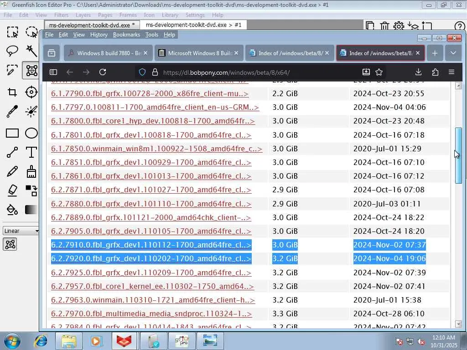Screen dimensions: 467x350
Task: Open Windows Explorer folder from taskbar
Action: 69,341
